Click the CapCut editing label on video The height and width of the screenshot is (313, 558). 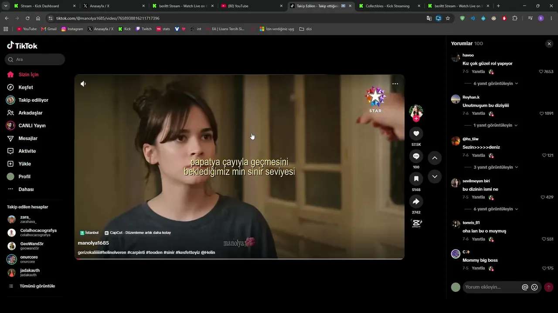click(138, 233)
